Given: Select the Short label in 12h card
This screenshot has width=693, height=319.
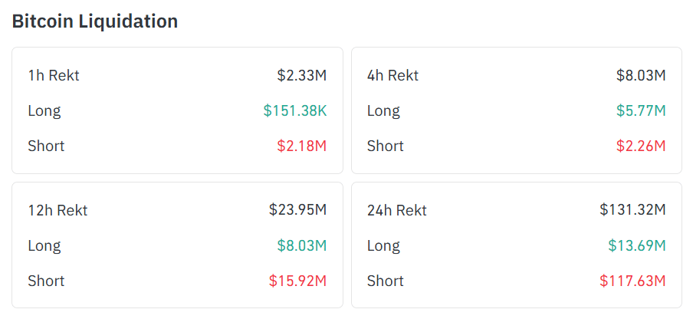Looking at the screenshot, I should (x=46, y=281).
